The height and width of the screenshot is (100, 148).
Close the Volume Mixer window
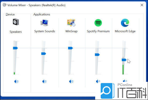pyautogui.click(x=142, y=5)
